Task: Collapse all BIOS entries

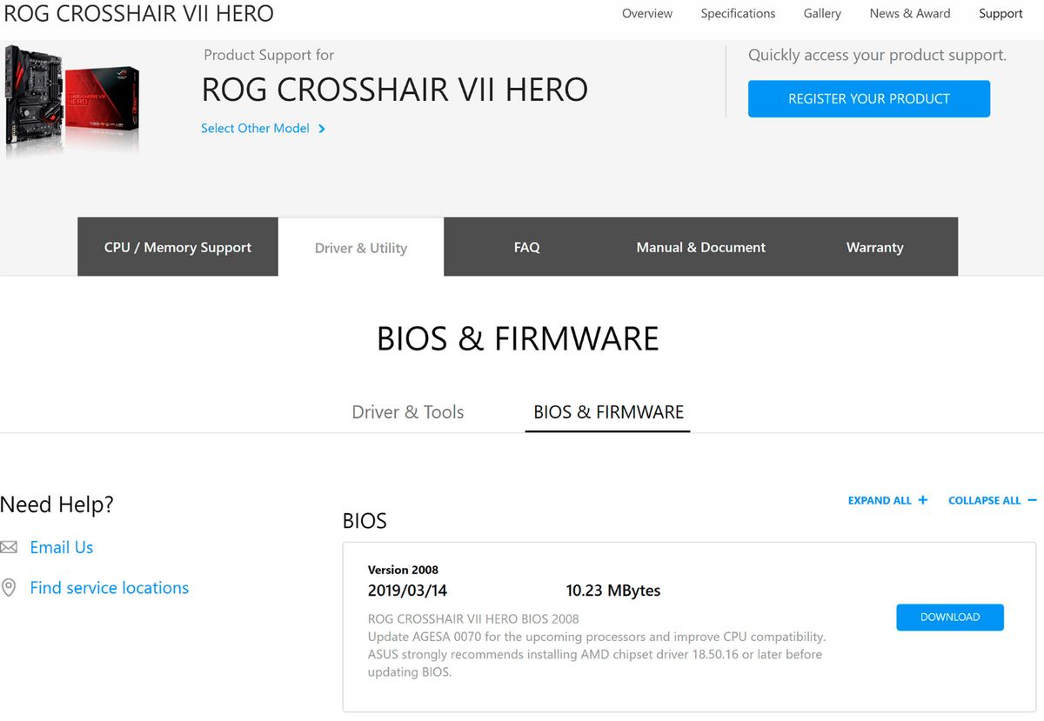Action: [x=993, y=500]
